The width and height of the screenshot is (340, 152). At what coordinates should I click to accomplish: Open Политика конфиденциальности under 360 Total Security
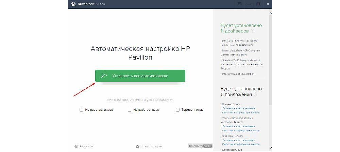coord(241,144)
